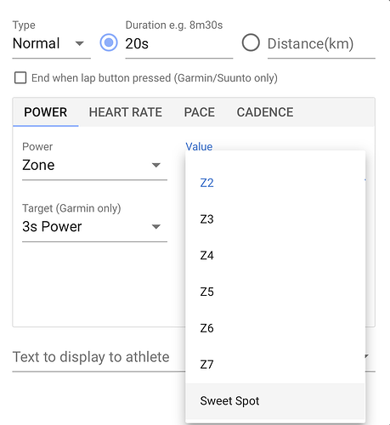This screenshot has width=390, height=425.
Task: Select the Distance(km) radio button
Action: [251, 42]
